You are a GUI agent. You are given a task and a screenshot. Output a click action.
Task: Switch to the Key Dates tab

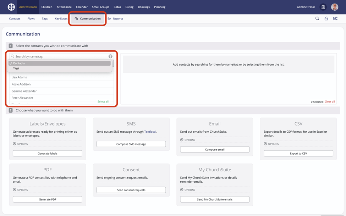61,19
